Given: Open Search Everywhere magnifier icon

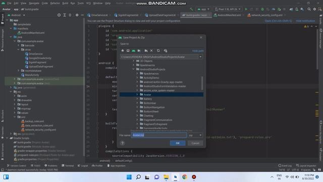Looking at the screenshot, I should [309, 9].
